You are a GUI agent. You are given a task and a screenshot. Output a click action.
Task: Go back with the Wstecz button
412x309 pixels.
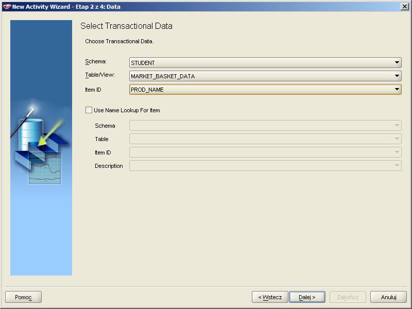coord(270,297)
